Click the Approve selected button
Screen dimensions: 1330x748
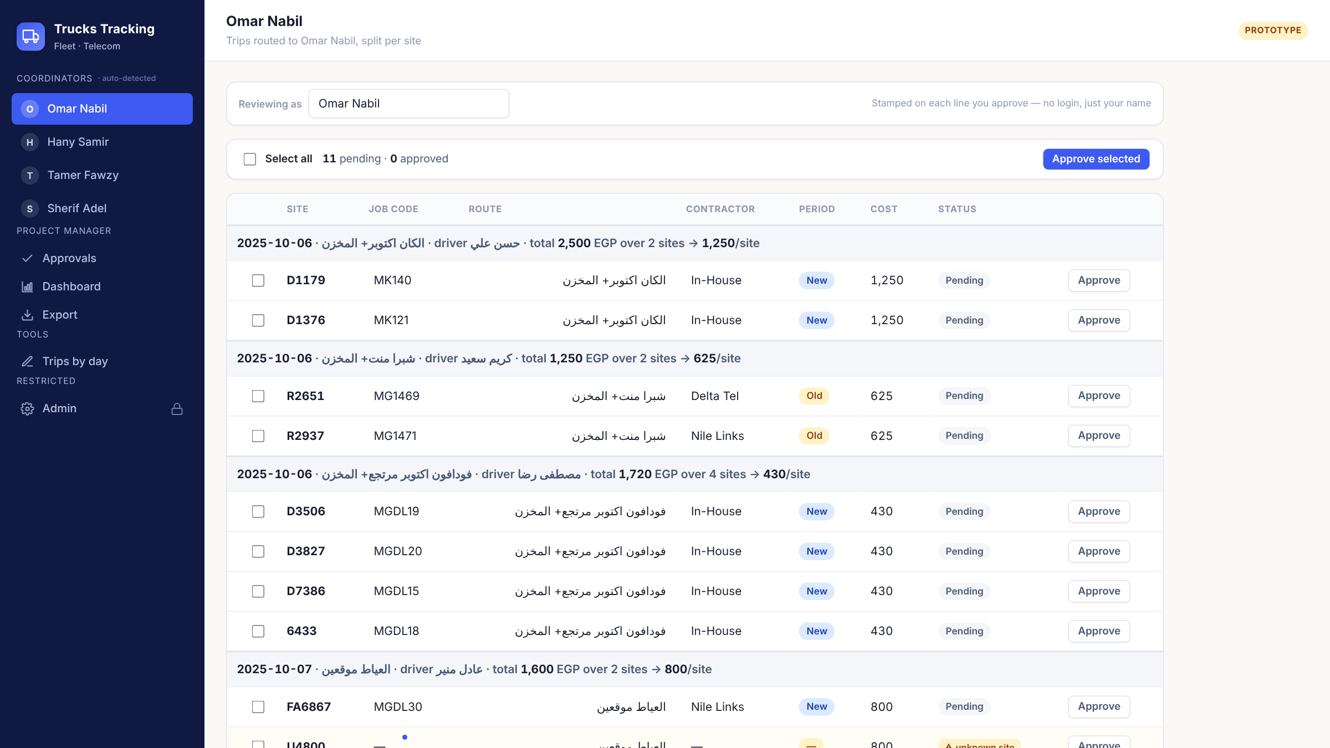point(1096,159)
